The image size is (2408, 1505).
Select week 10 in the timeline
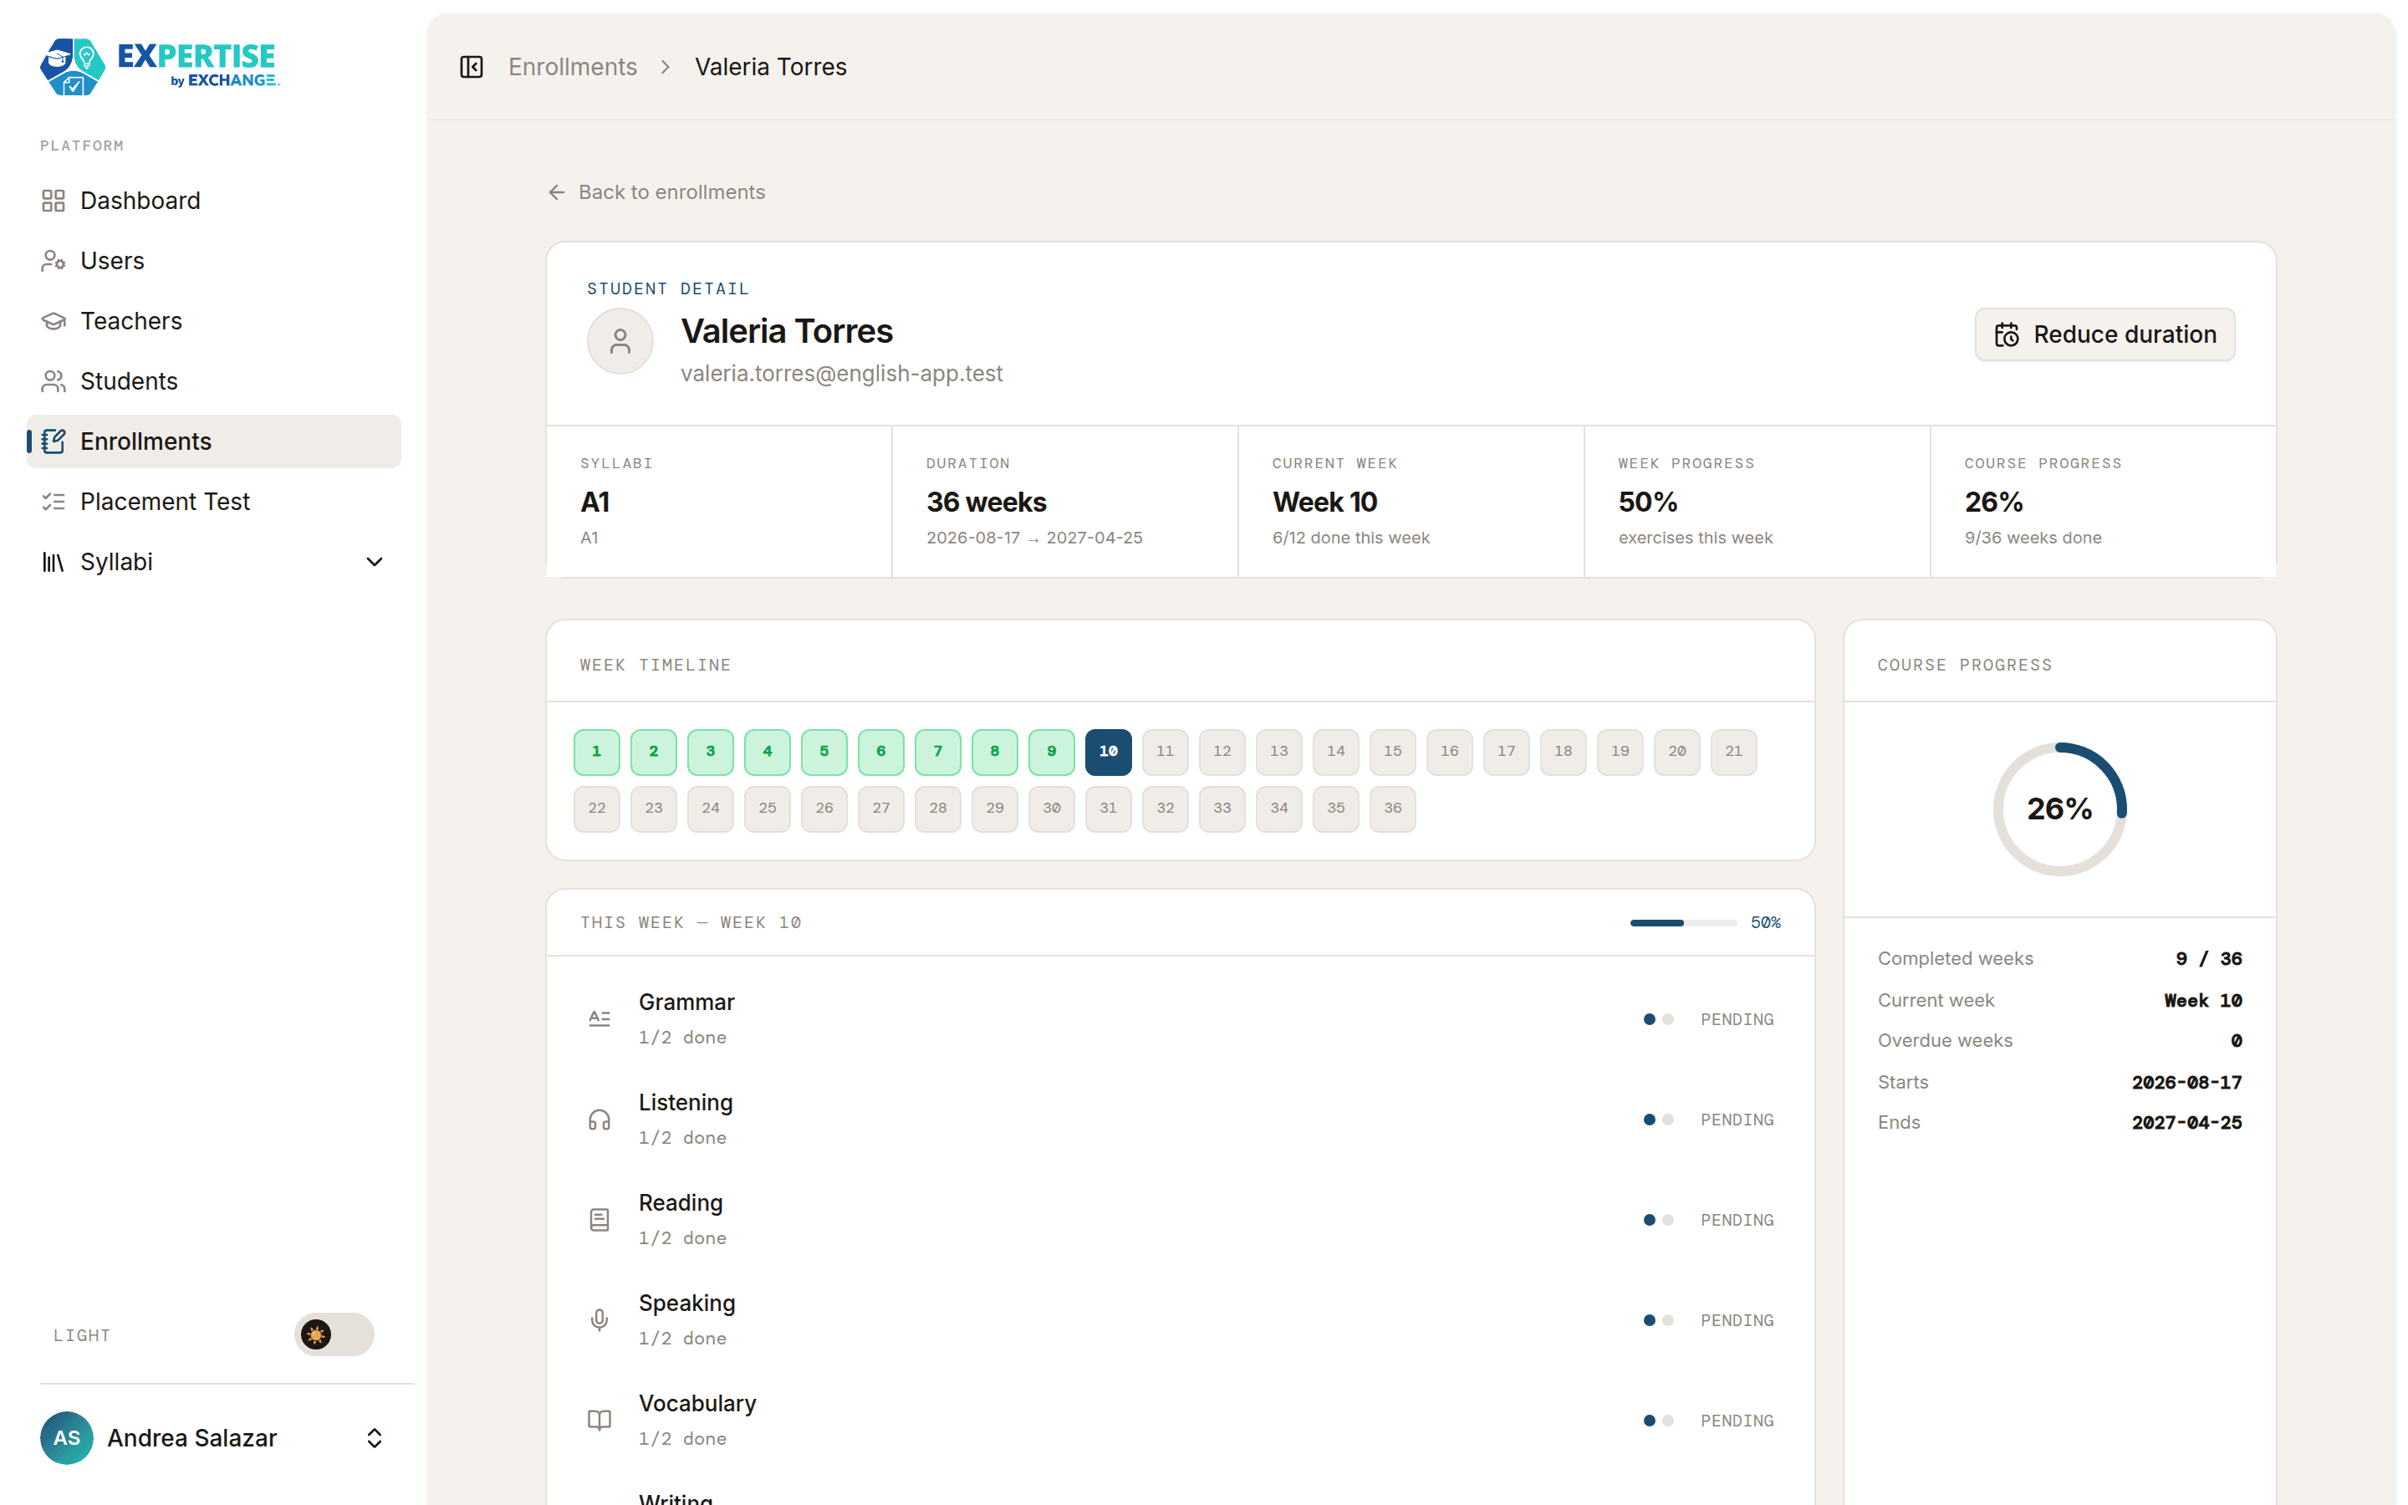[1109, 752]
